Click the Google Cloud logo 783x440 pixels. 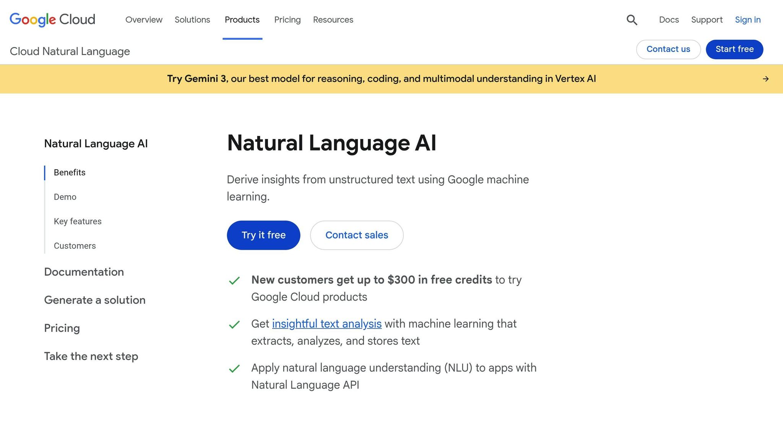[x=52, y=19]
